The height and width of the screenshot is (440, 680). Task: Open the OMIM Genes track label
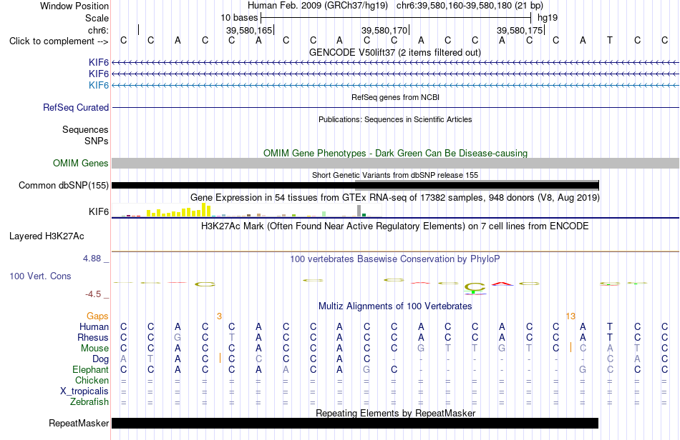coord(81,163)
